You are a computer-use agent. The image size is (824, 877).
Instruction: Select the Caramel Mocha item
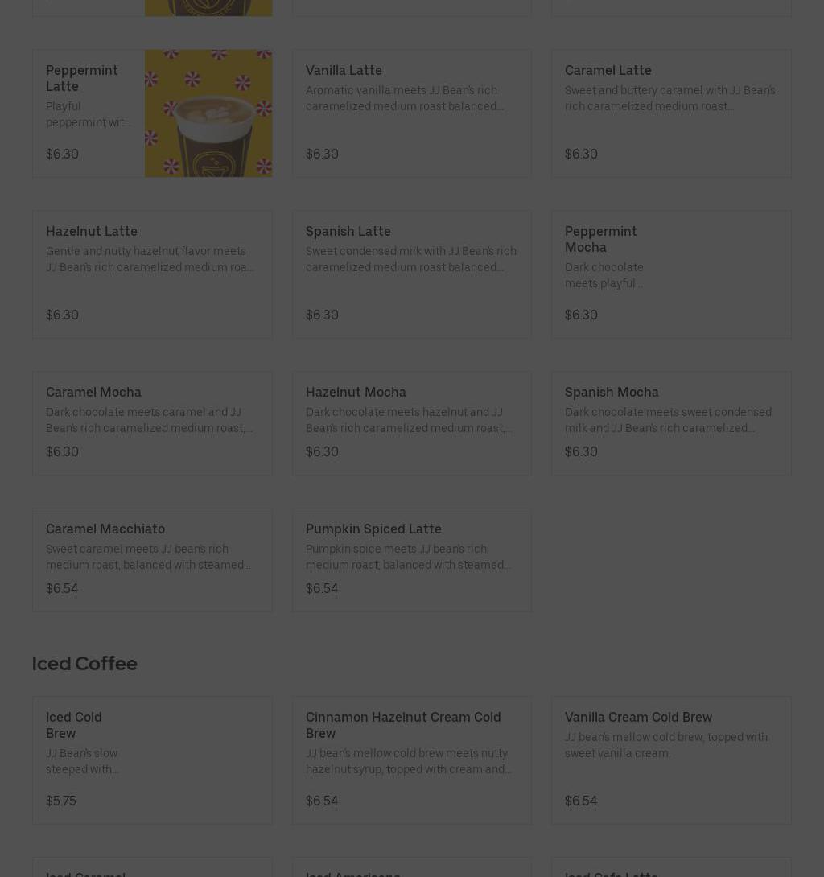[152, 423]
